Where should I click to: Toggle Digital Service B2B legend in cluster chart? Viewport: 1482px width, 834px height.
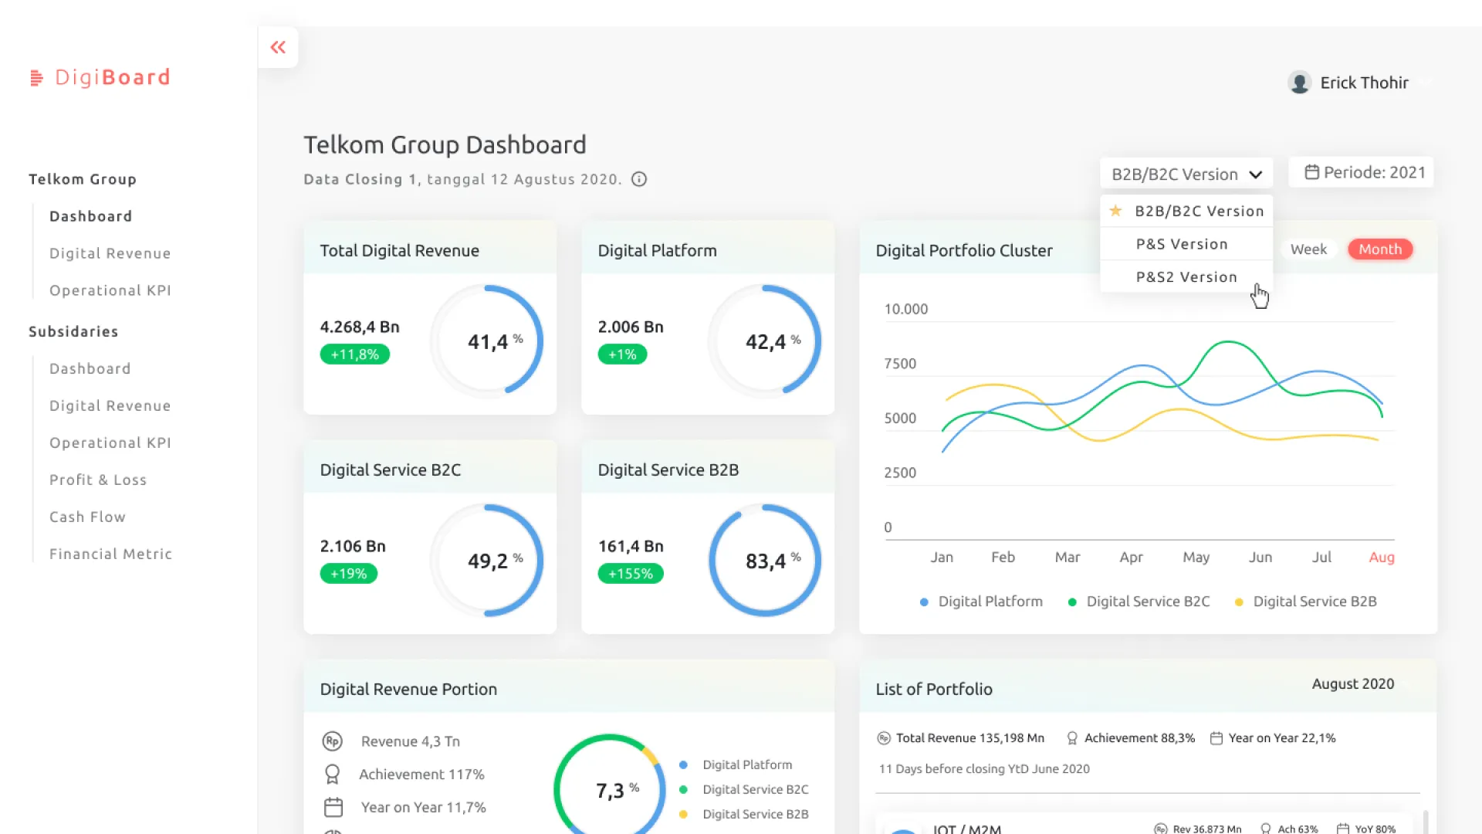click(x=1306, y=602)
